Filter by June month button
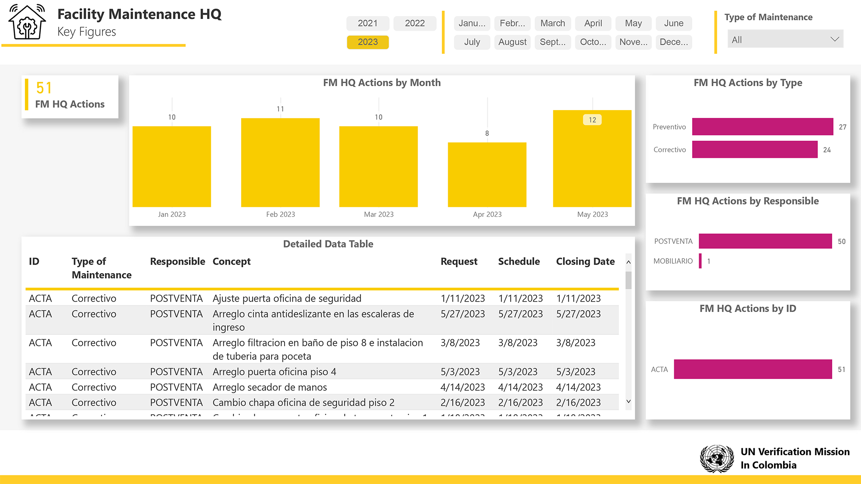This screenshot has height=484, width=861. (674, 23)
